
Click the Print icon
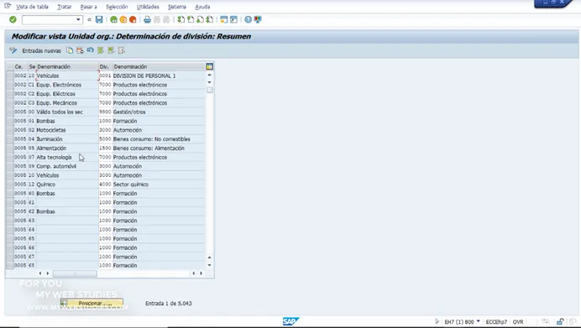[x=147, y=19]
